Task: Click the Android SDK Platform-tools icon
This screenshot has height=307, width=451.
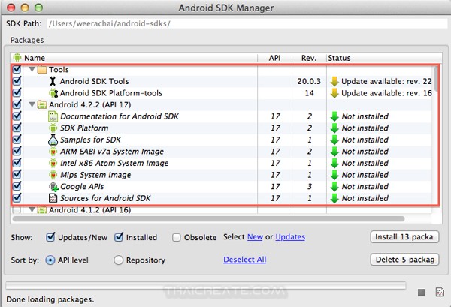Action: pyautogui.click(x=53, y=93)
